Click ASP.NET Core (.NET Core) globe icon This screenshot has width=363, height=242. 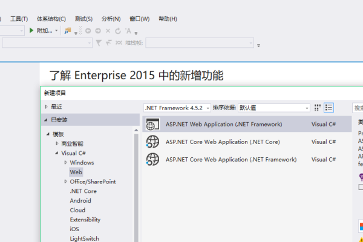pos(152,142)
